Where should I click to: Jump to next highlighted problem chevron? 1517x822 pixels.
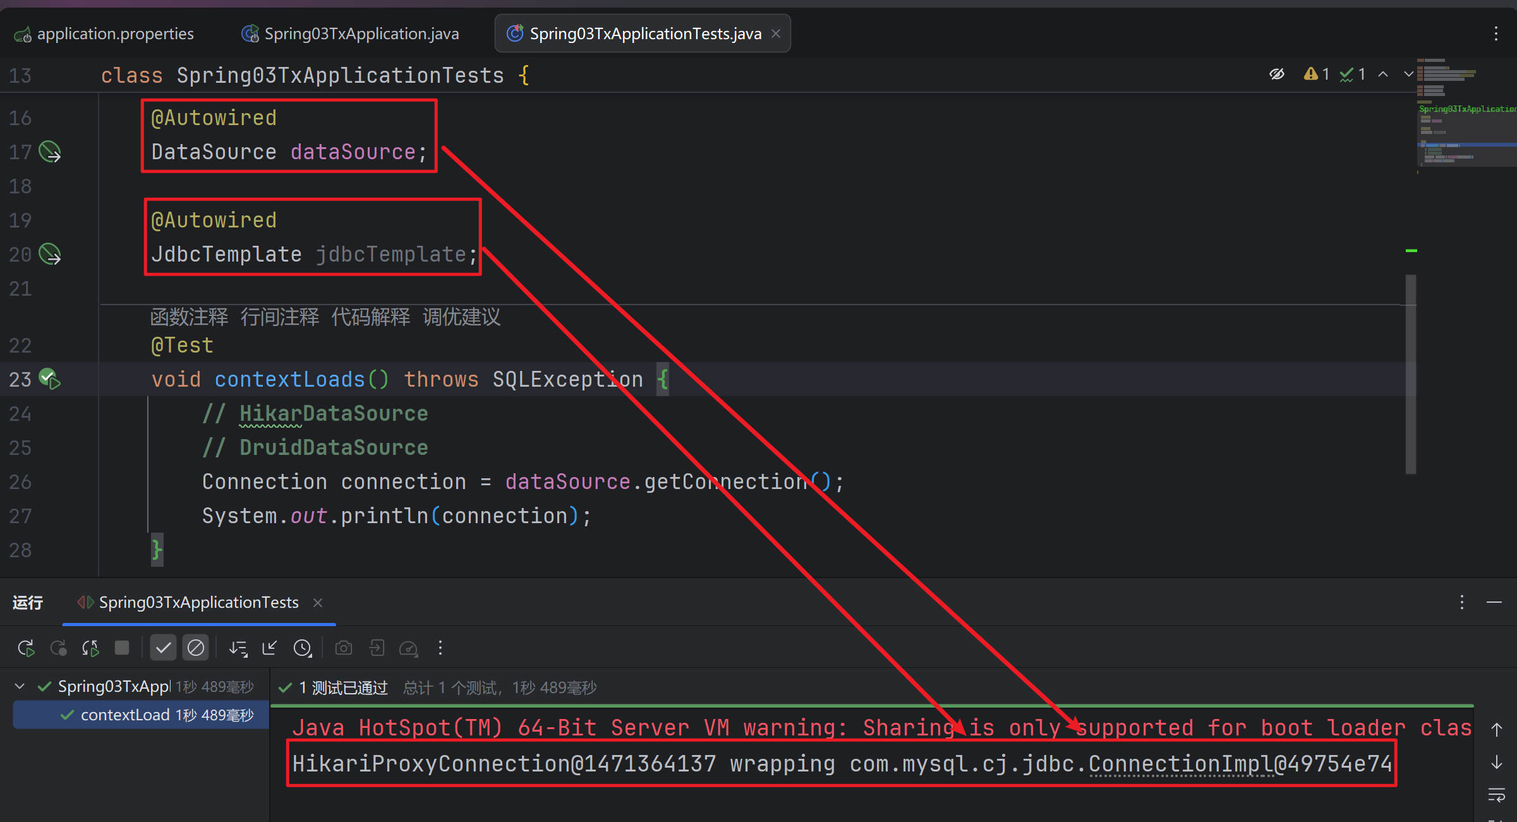point(1408,75)
